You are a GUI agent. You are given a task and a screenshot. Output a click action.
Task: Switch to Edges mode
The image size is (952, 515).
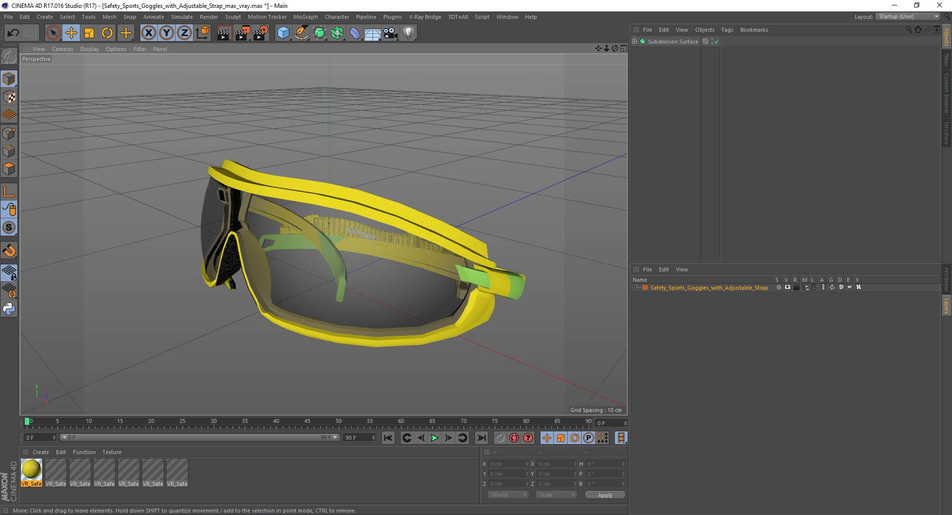pos(9,151)
